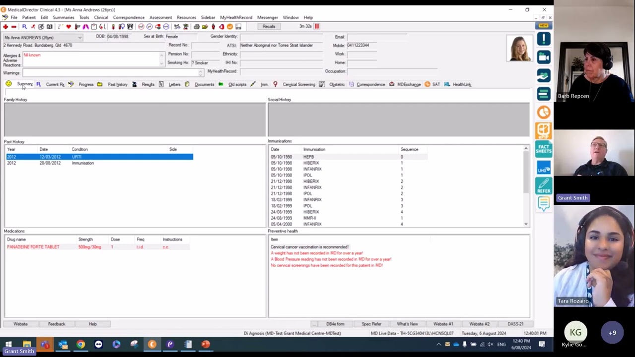
Task: Click the red plus add patient icon
Action: click(5, 27)
